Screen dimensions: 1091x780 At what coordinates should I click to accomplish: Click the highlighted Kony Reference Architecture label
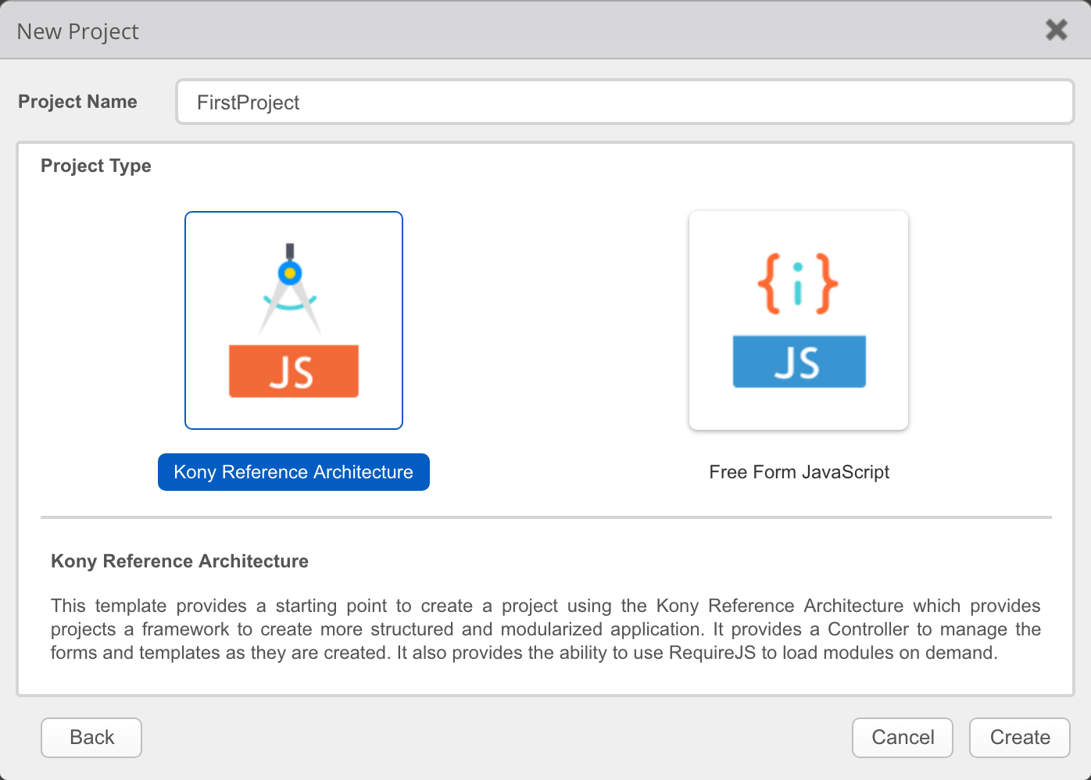(293, 472)
